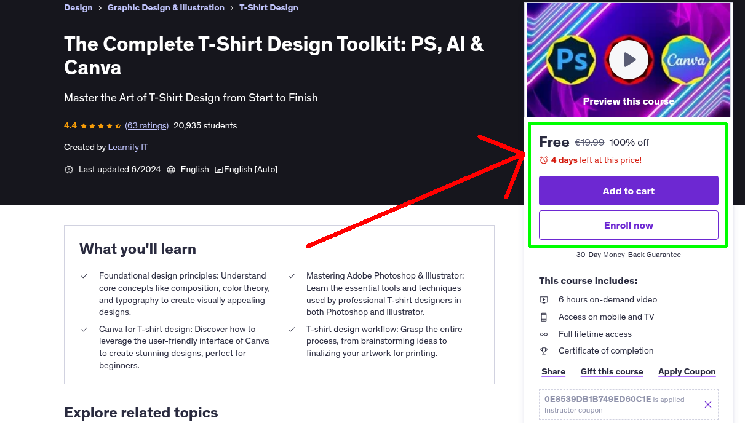The width and height of the screenshot is (745, 423).
Task: Click the struck-through €19.99 price
Action: 589,143
